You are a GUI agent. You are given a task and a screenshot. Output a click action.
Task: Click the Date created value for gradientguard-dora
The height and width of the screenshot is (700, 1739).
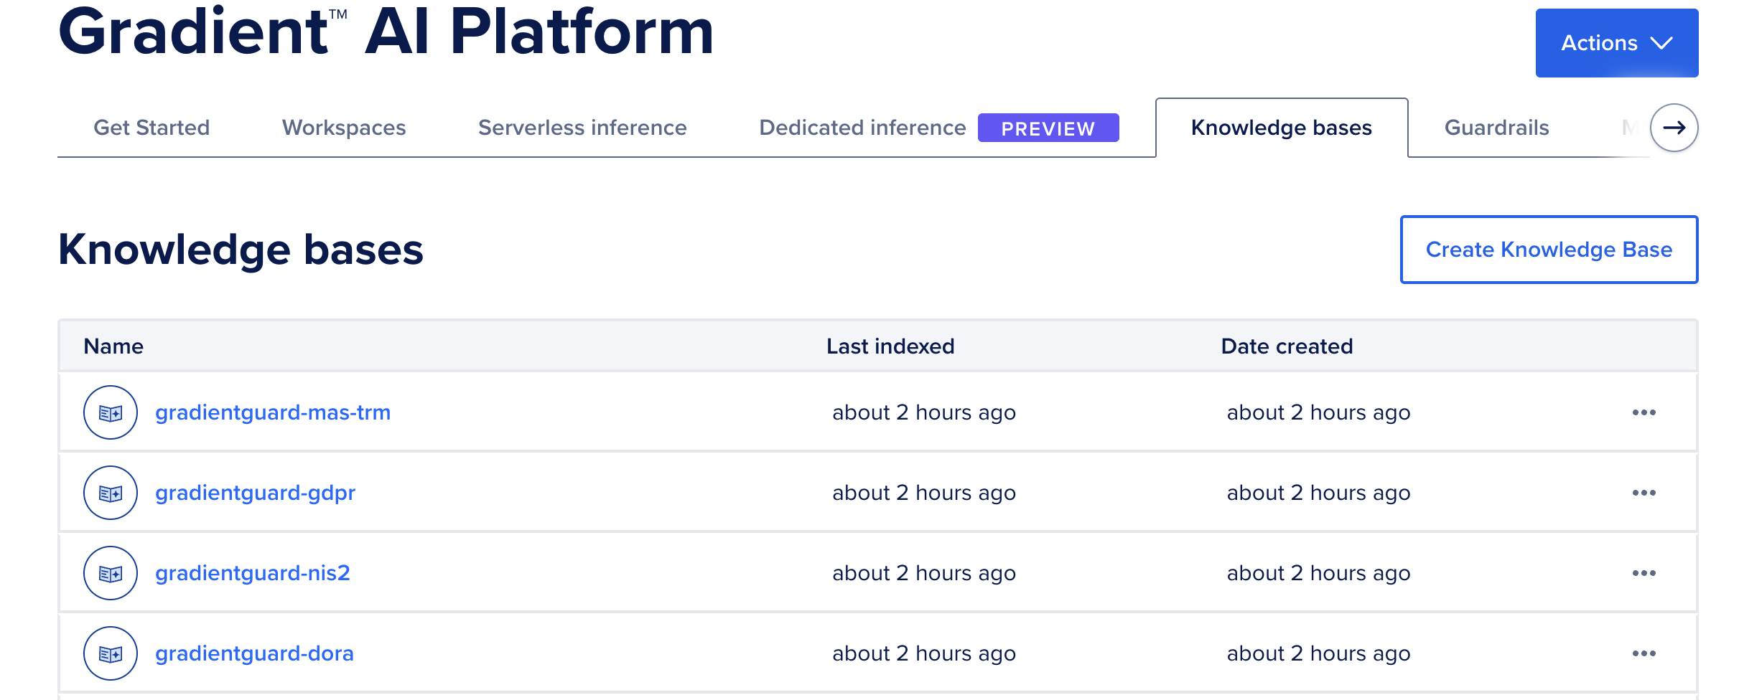[x=1318, y=653]
